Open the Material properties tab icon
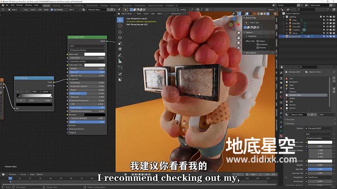This screenshot has width=337, height=189. tap(281, 136)
